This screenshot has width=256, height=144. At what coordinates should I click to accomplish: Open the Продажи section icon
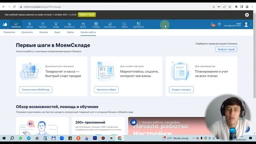pos(43,25)
